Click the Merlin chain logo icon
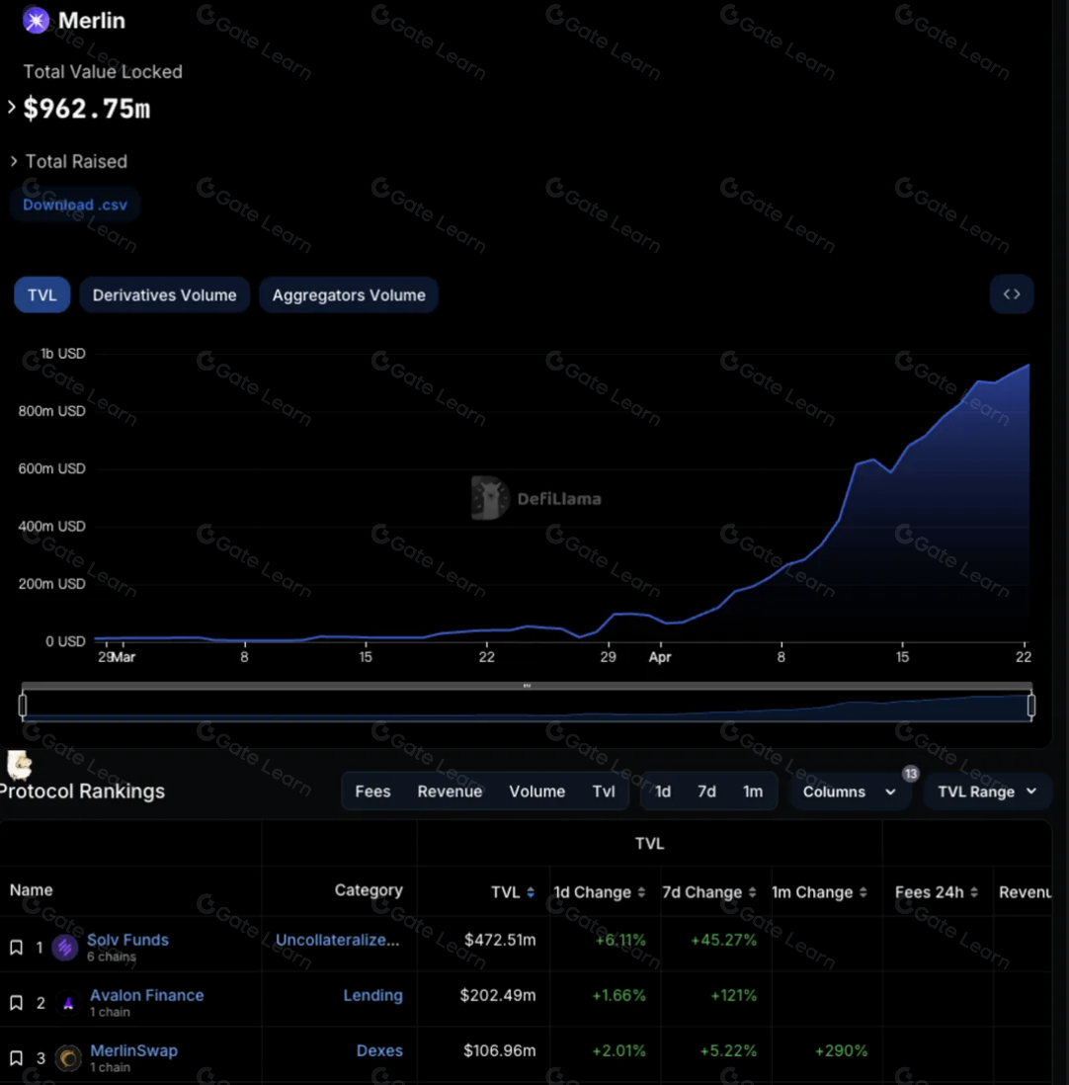Screen dimensions: 1069x1085 coord(36,21)
